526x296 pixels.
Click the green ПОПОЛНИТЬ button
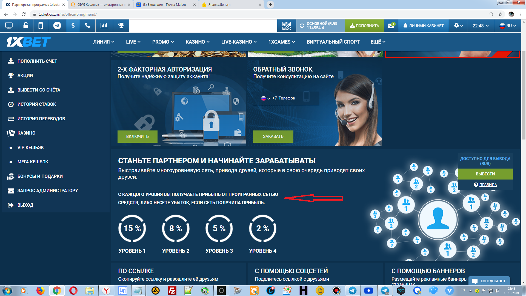click(x=364, y=26)
